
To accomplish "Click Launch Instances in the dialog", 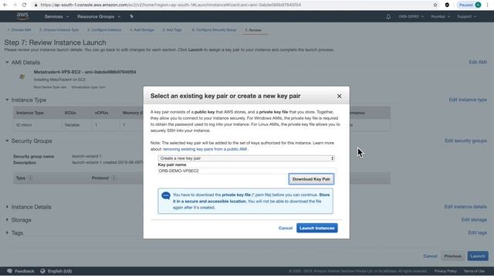I will (317, 228).
